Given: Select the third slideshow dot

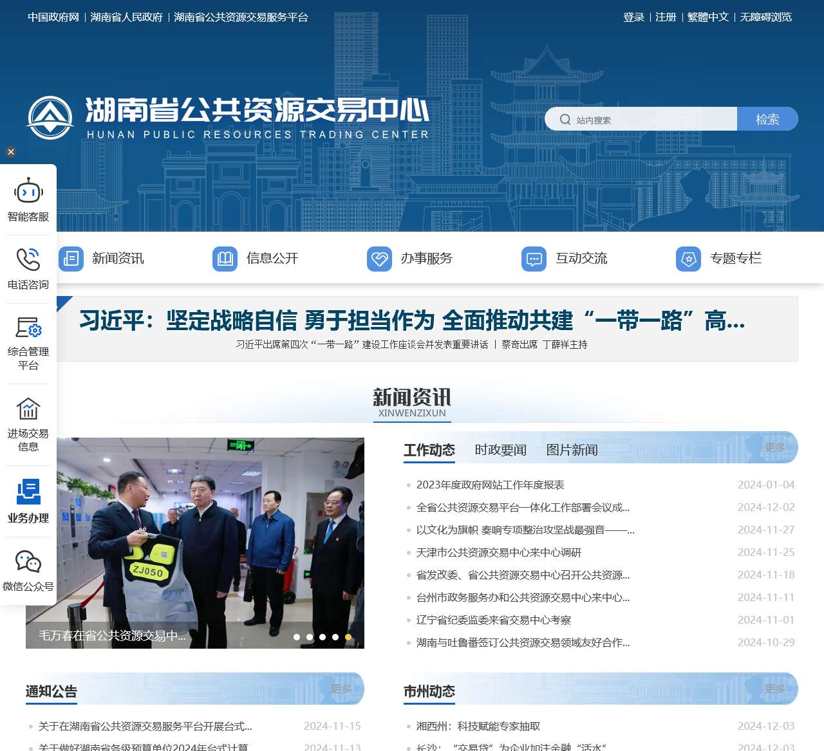Looking at the screenshot, I should [323, 637].
